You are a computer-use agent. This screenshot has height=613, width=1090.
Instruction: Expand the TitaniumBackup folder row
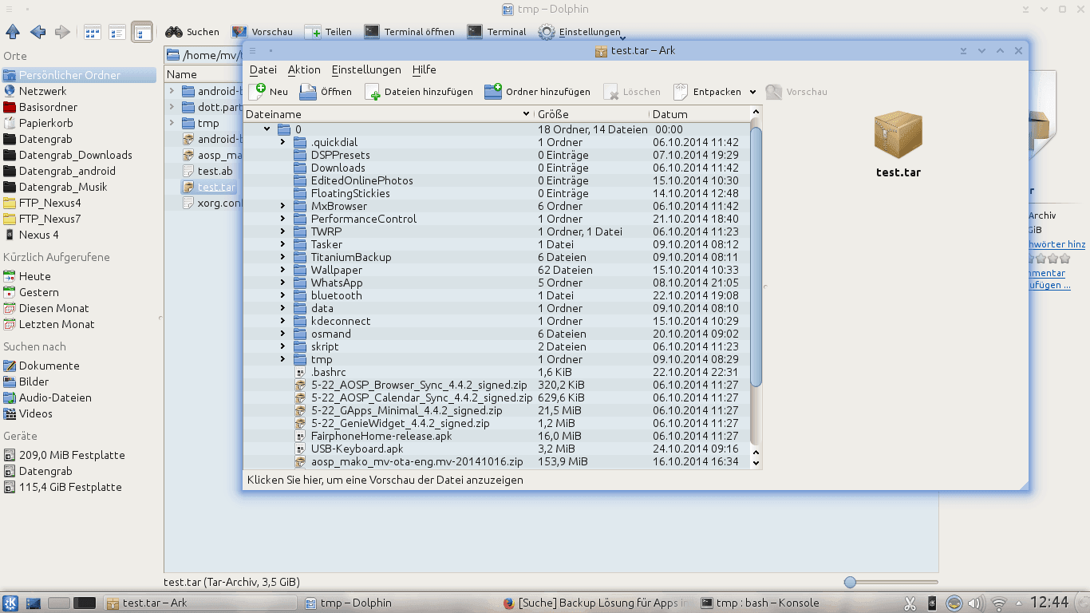click(282, 257)
